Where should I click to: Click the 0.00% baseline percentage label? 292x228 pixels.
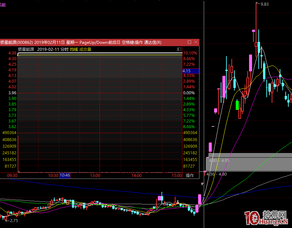point(189,93)
